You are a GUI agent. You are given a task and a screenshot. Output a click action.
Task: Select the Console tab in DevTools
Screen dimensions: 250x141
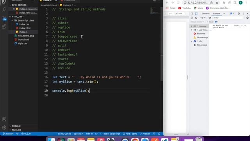[x=216, y=14]
